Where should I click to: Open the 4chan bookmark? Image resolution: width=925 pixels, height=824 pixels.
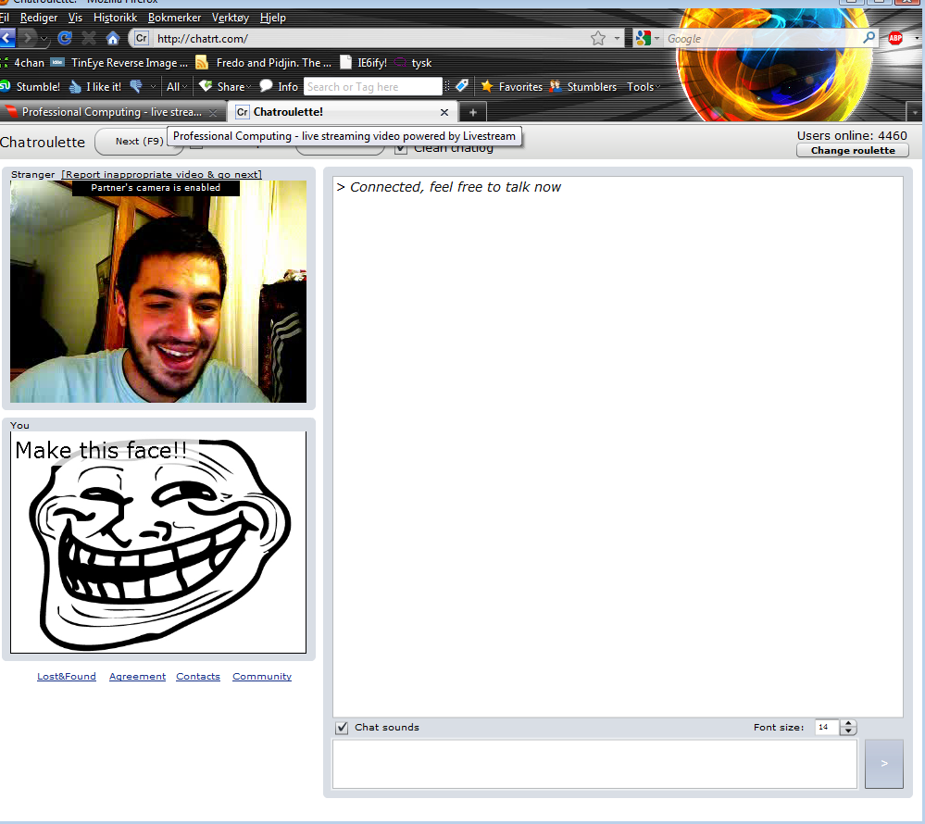click(x=23, y=63)
